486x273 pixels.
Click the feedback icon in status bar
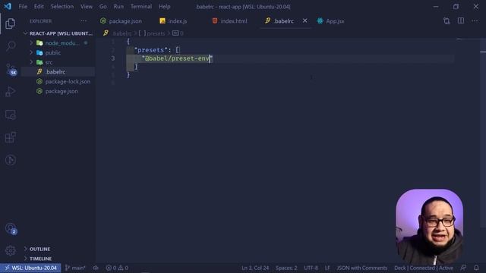point(463,268)
